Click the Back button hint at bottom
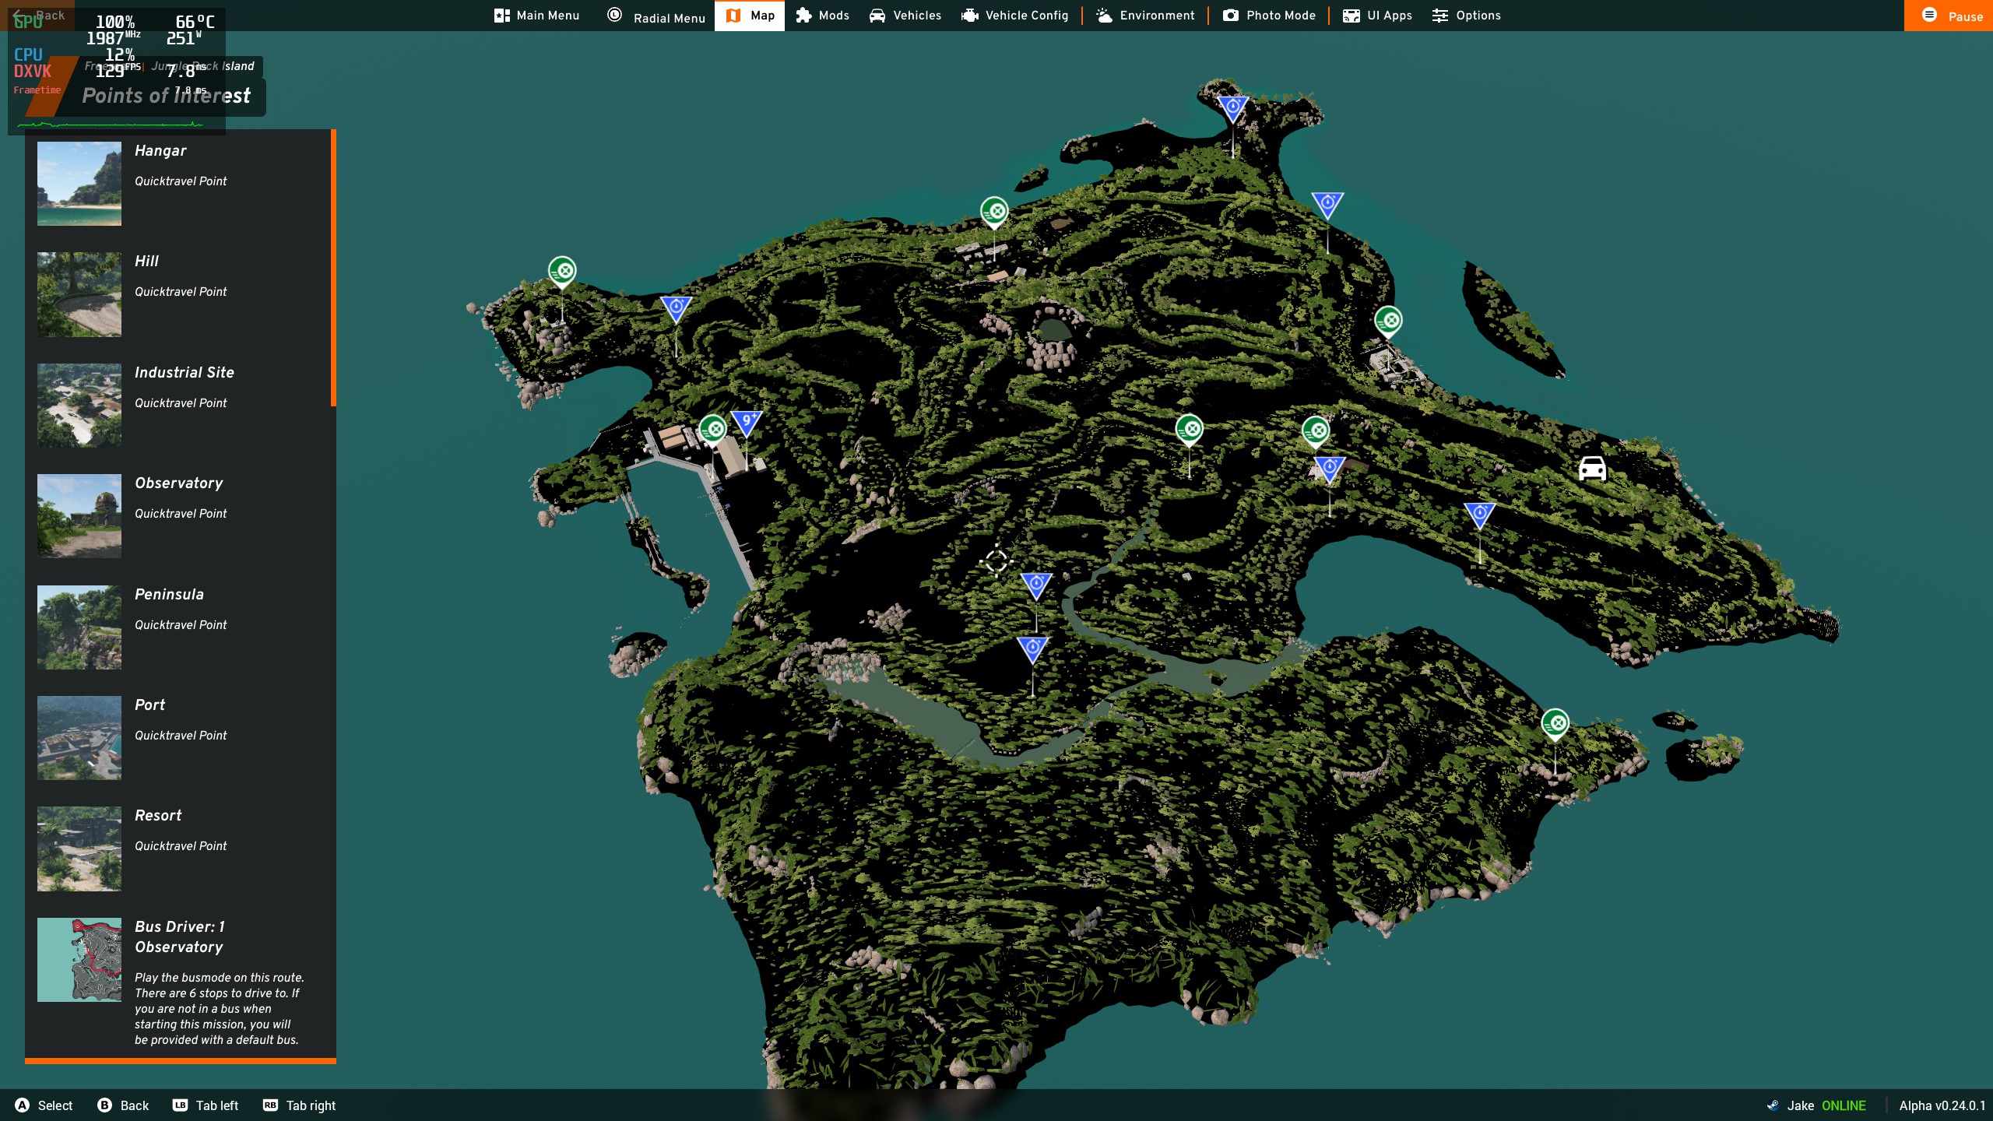Viewport: 1993px width, 1121px height. [123, 1105]
